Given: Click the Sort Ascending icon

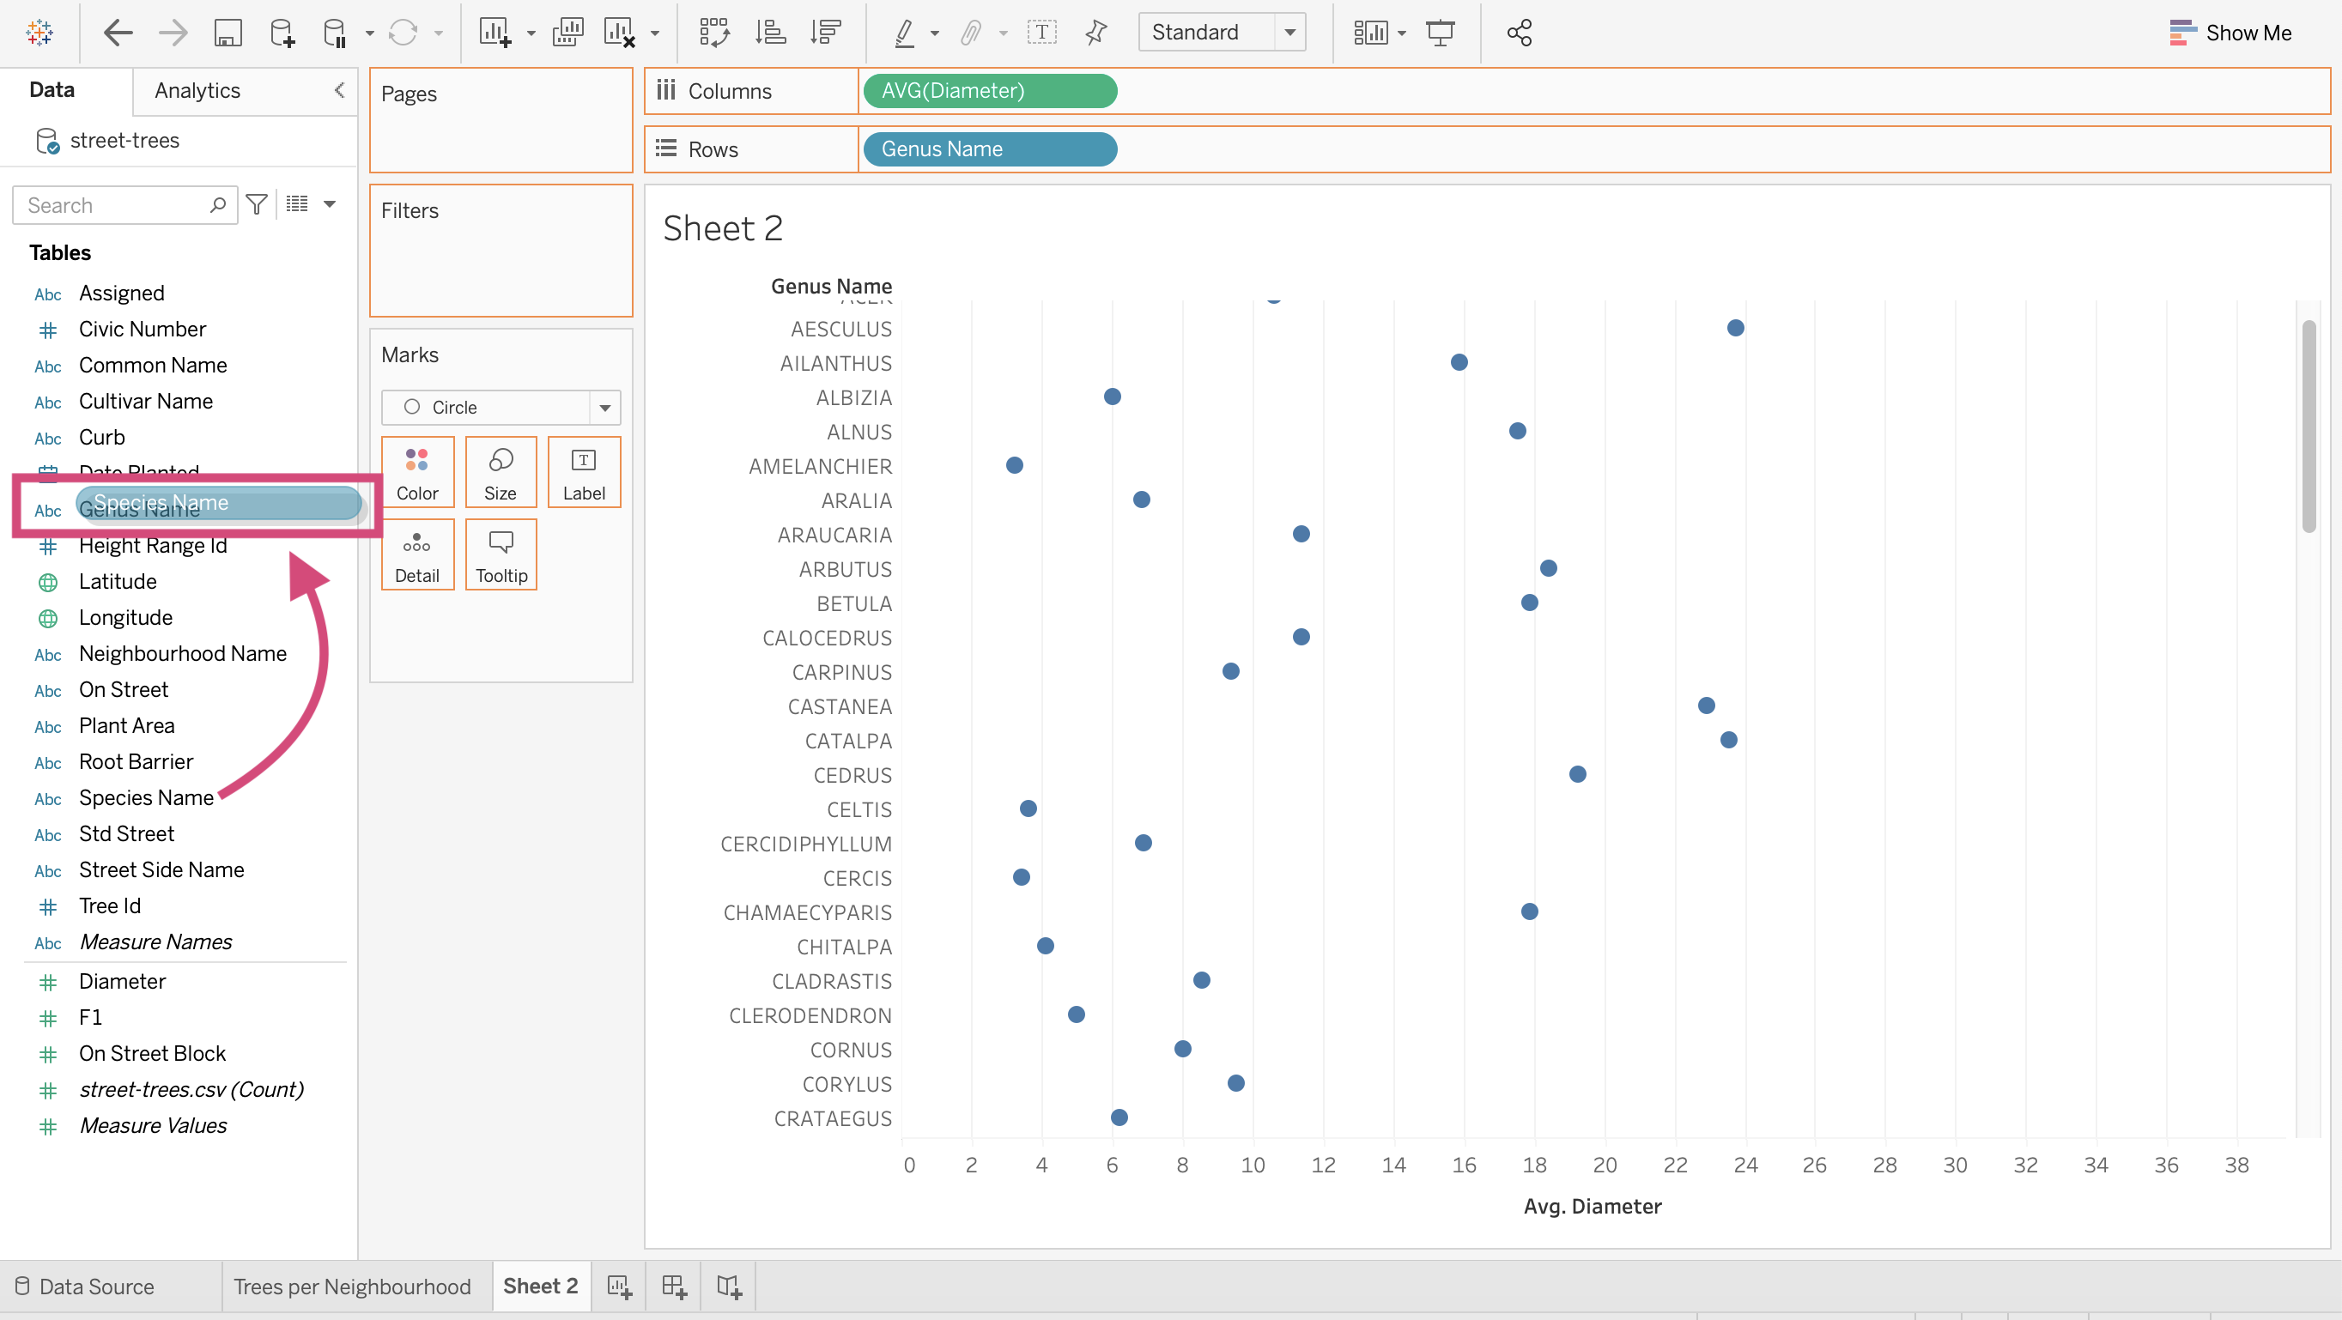Looking at the screenshot, I should [x=770, y=33].
